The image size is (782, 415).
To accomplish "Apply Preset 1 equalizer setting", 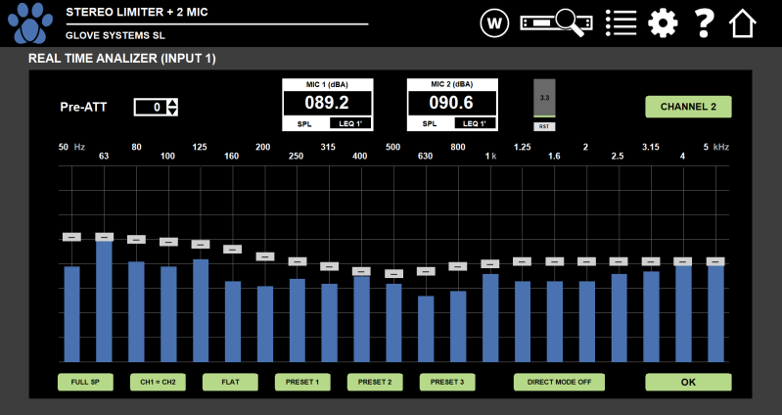I will pyautogui.click(x=302, y=382).
